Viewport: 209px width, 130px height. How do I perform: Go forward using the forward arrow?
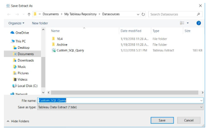17,14
